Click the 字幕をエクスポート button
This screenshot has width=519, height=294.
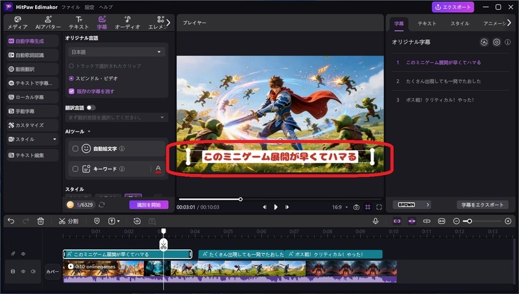[482, 205]
